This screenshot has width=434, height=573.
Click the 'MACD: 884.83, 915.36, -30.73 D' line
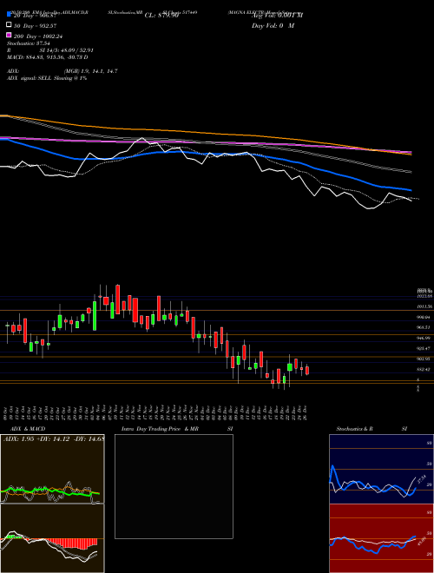[48, 57]
